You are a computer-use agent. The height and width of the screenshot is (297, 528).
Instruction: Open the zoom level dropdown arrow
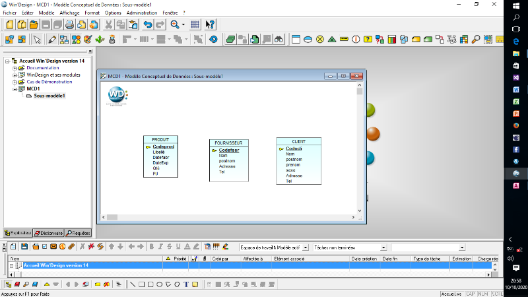pyautogui.click(x=183, y=24)
